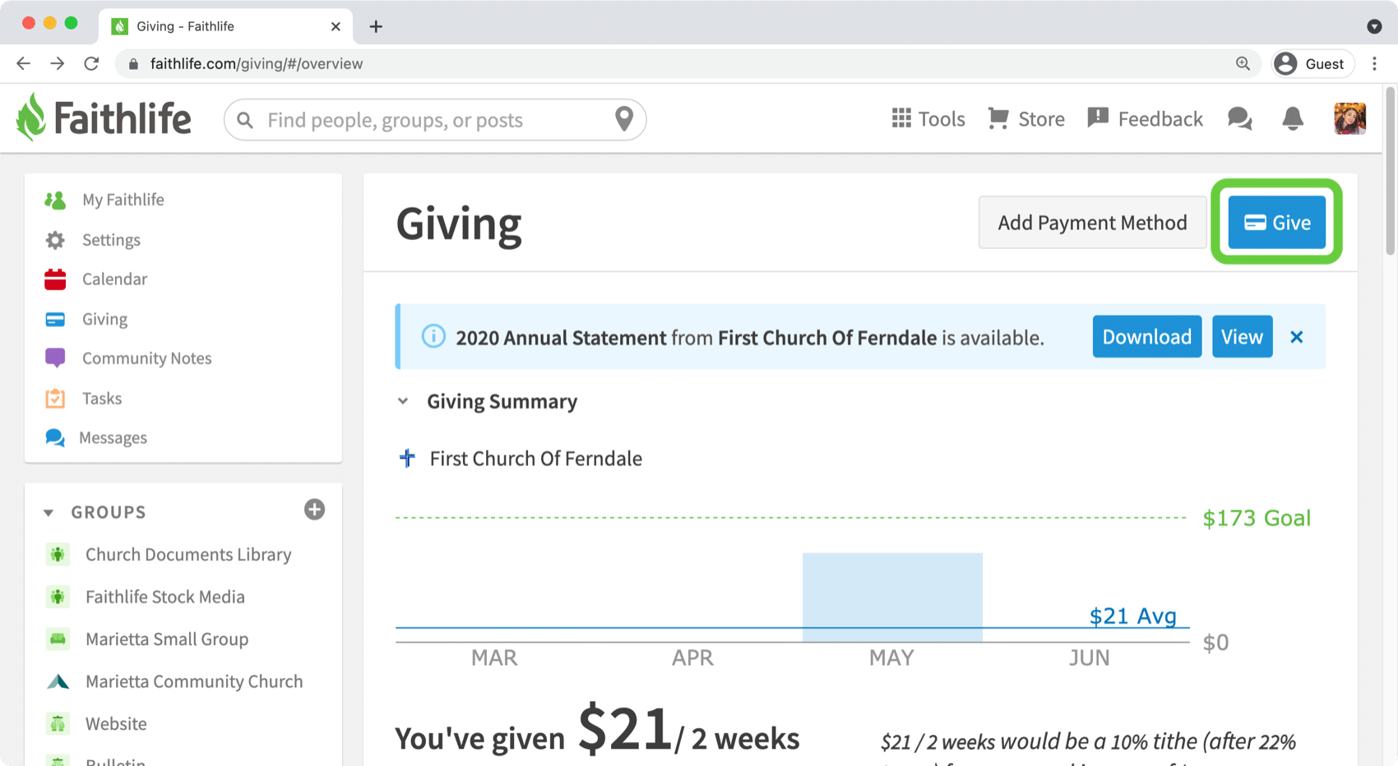
Task: Open Messages from the sidebar
Action: tap(113, 438)
